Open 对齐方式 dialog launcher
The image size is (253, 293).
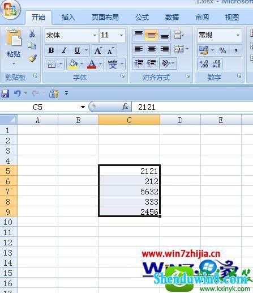pos(187,76)
